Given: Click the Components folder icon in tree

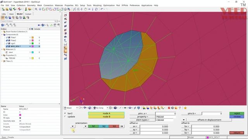Looking at the screenshot, I should coord(4,34).
